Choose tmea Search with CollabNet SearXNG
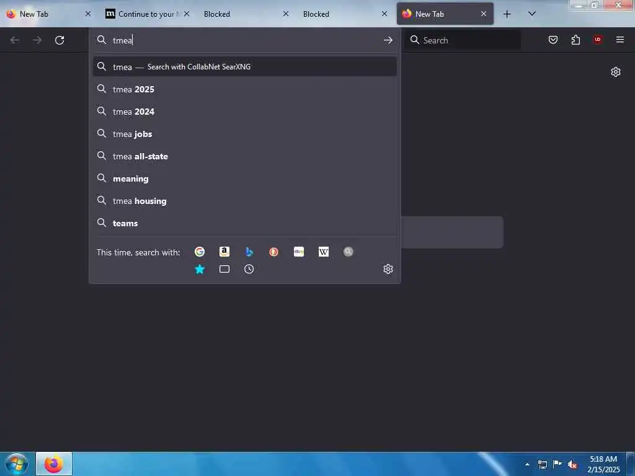 pos(244,67)
